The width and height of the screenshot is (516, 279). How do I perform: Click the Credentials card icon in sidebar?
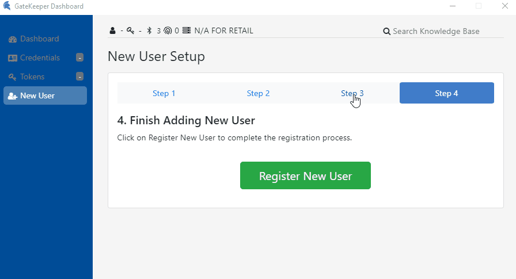(13, 58)
